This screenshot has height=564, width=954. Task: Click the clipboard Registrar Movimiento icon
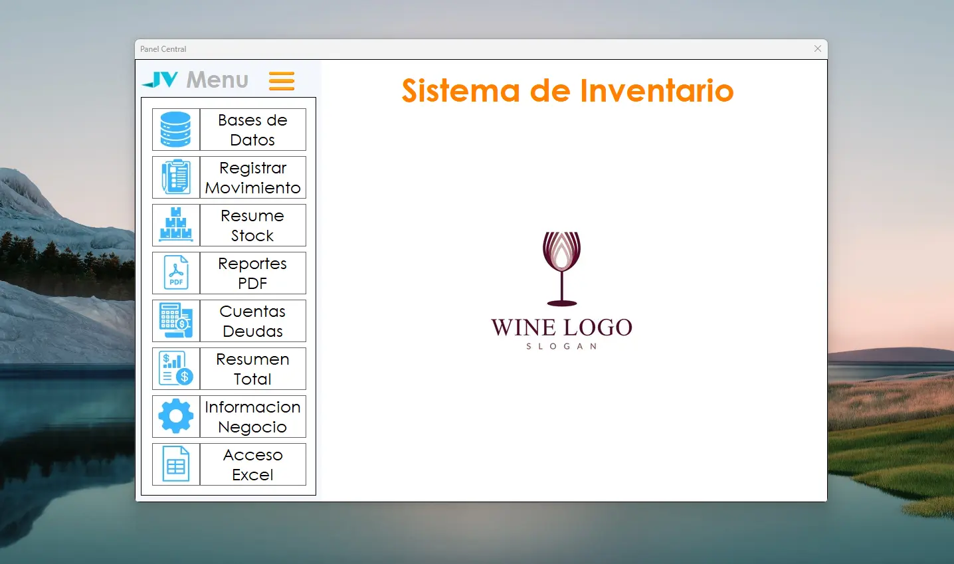[176, 177]
